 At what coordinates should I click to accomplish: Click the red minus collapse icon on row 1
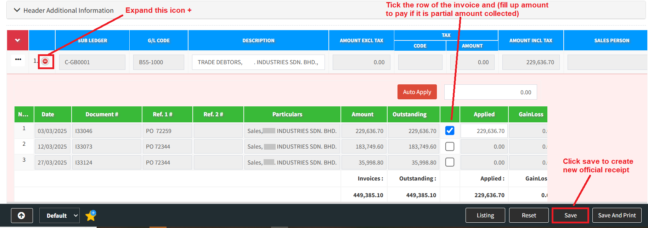[x=45, y=61]
